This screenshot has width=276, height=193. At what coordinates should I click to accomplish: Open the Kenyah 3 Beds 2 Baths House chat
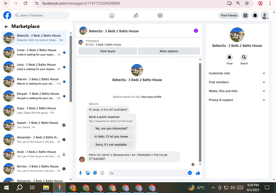34,96
